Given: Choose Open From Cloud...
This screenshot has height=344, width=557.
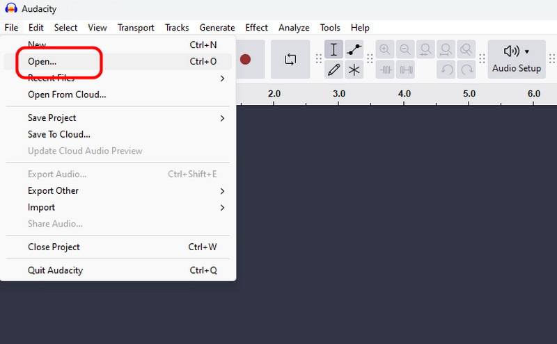Looking at the screenshot, I should click(x=118, y=95).
